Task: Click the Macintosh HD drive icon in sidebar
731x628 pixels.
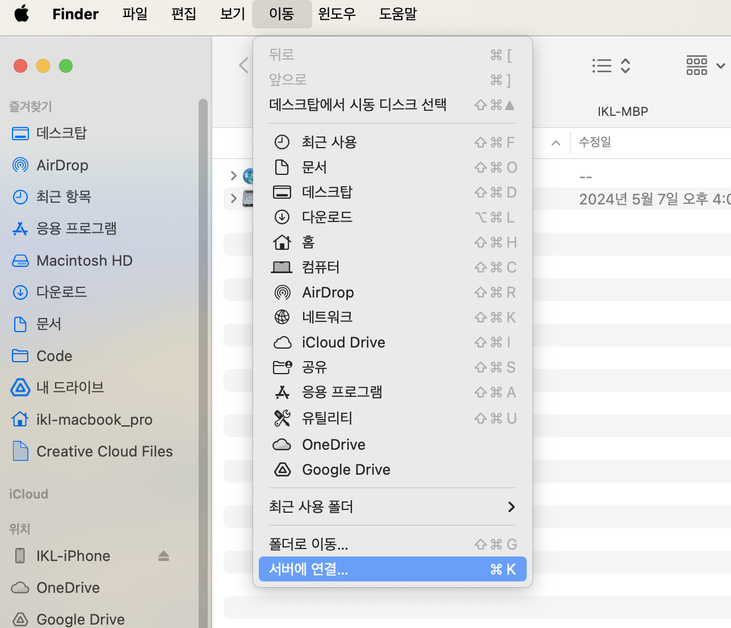Action: click(x=20, y=261)
